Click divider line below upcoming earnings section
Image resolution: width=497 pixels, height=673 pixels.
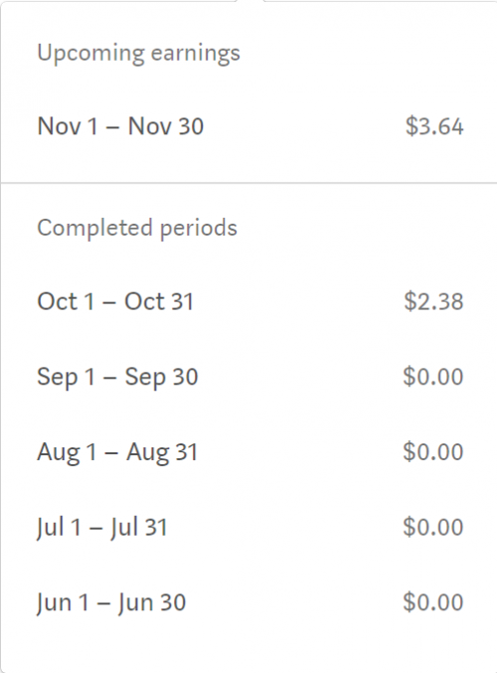click(248, 183)
